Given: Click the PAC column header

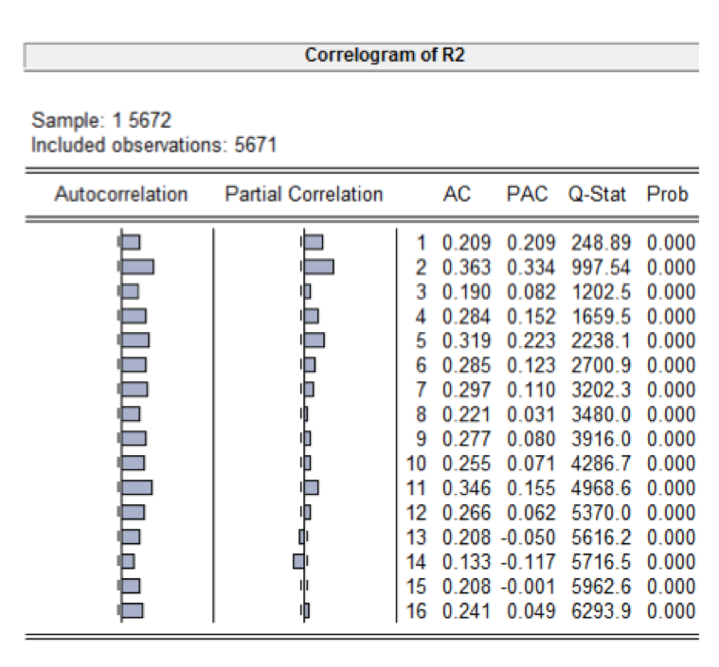Looking at the screenshot, I should coord(527,195).
